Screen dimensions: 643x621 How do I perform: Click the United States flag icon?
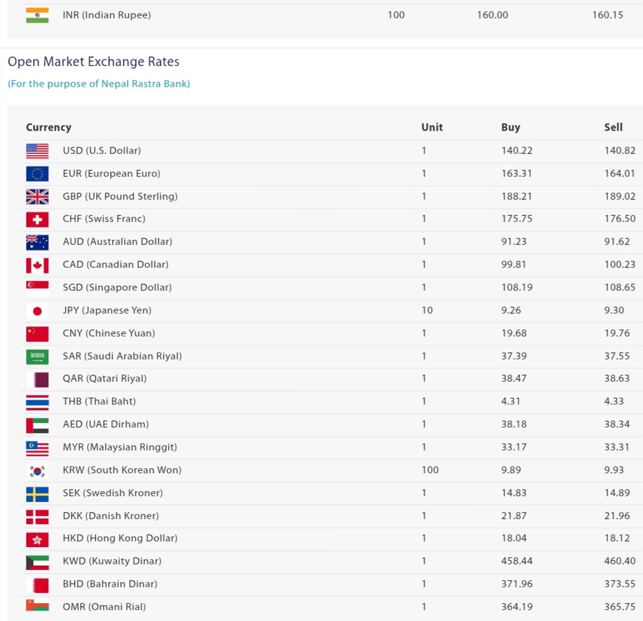coord(37,151)
